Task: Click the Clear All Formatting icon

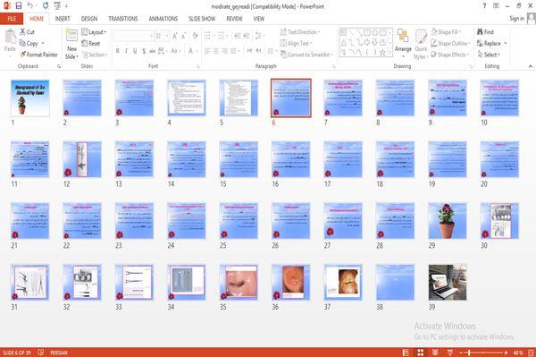Action: click(195, 36)
